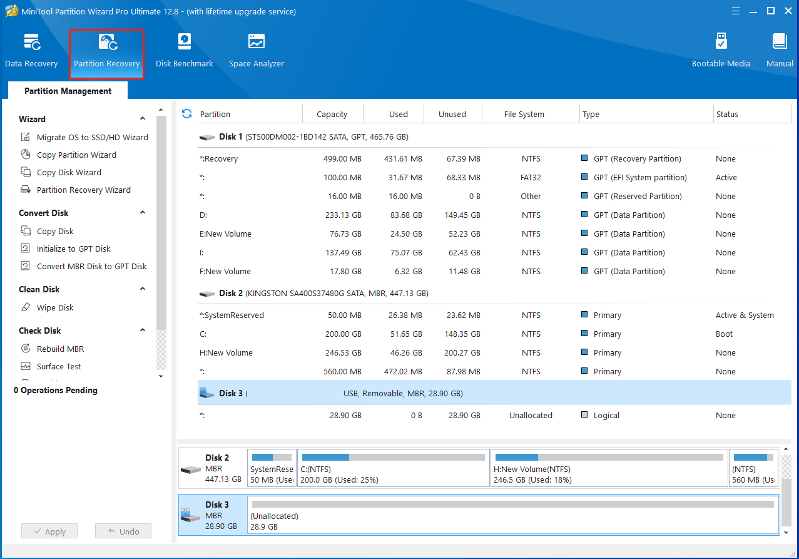This screenshot has height=559, width=799.
Task: Choose Rebuild MBR option
Action: point(52,349)
